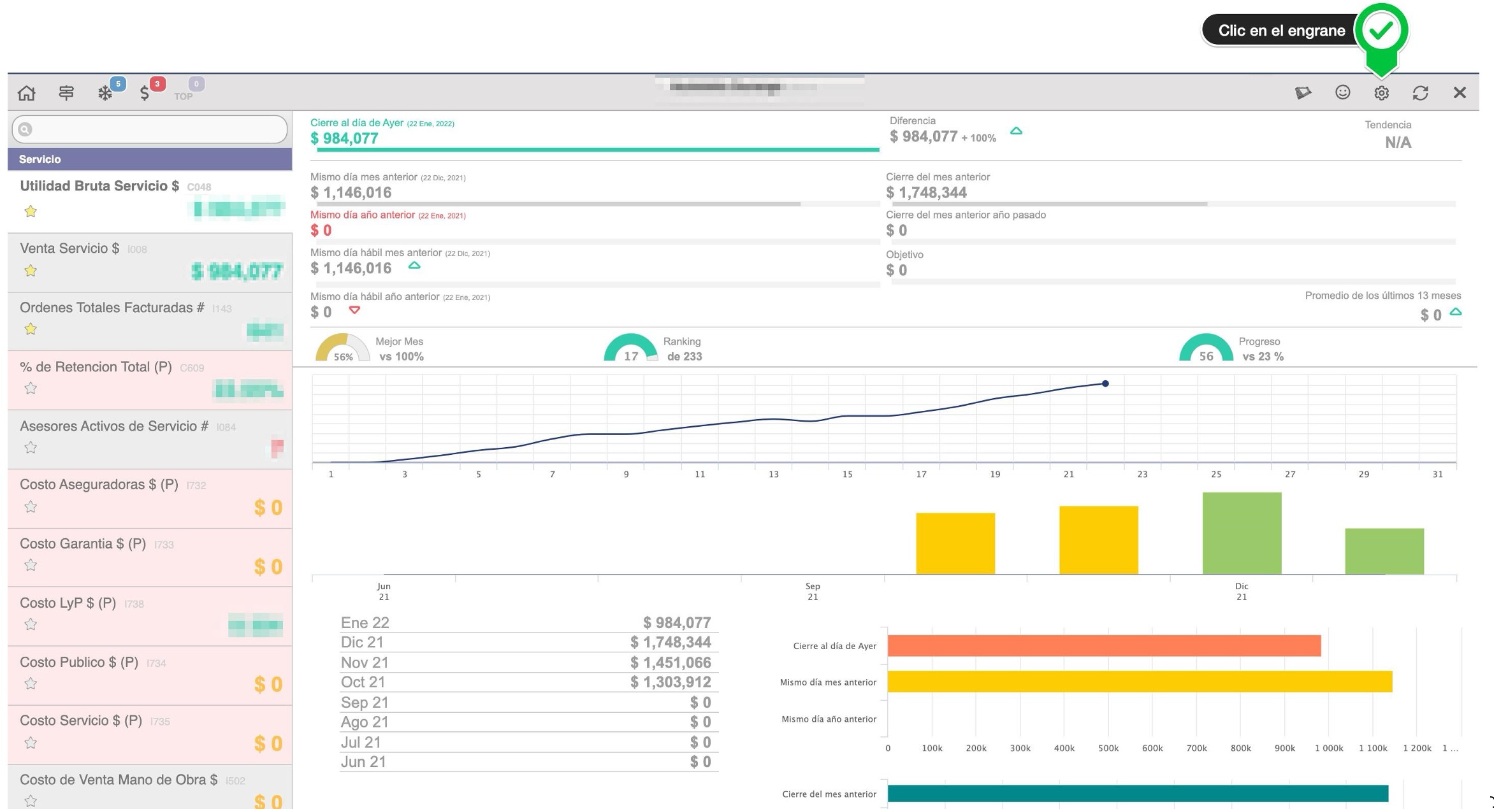Favorite the Costo Publico star

[x=30, y=684]
